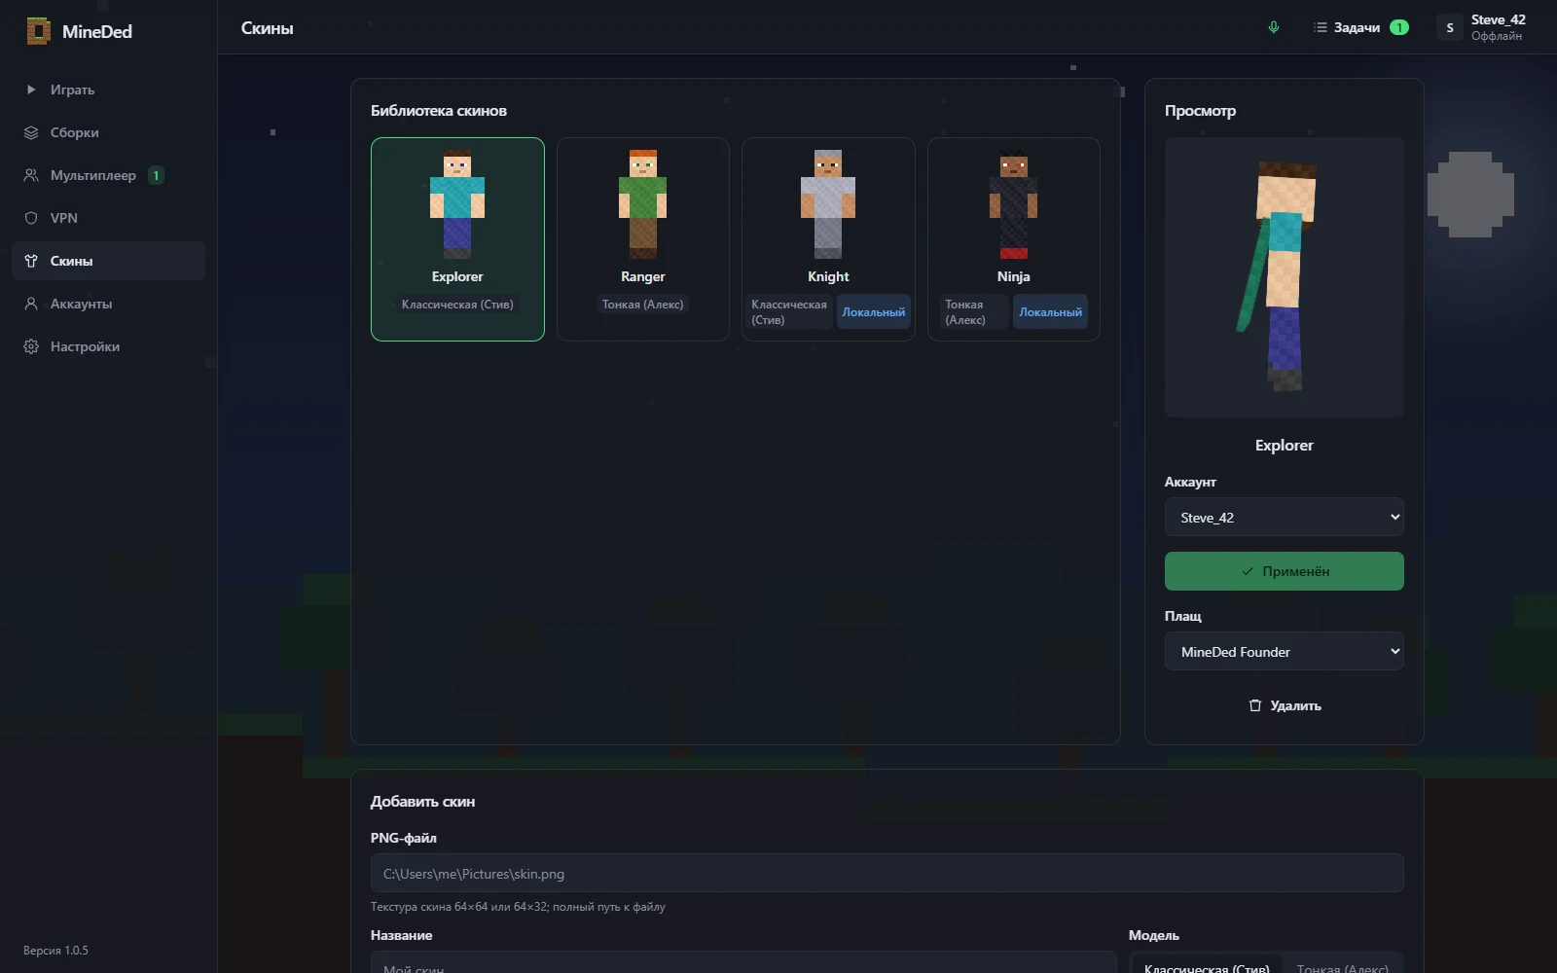Click the Explorer 3D preview model

click(x=1285, y=277)
